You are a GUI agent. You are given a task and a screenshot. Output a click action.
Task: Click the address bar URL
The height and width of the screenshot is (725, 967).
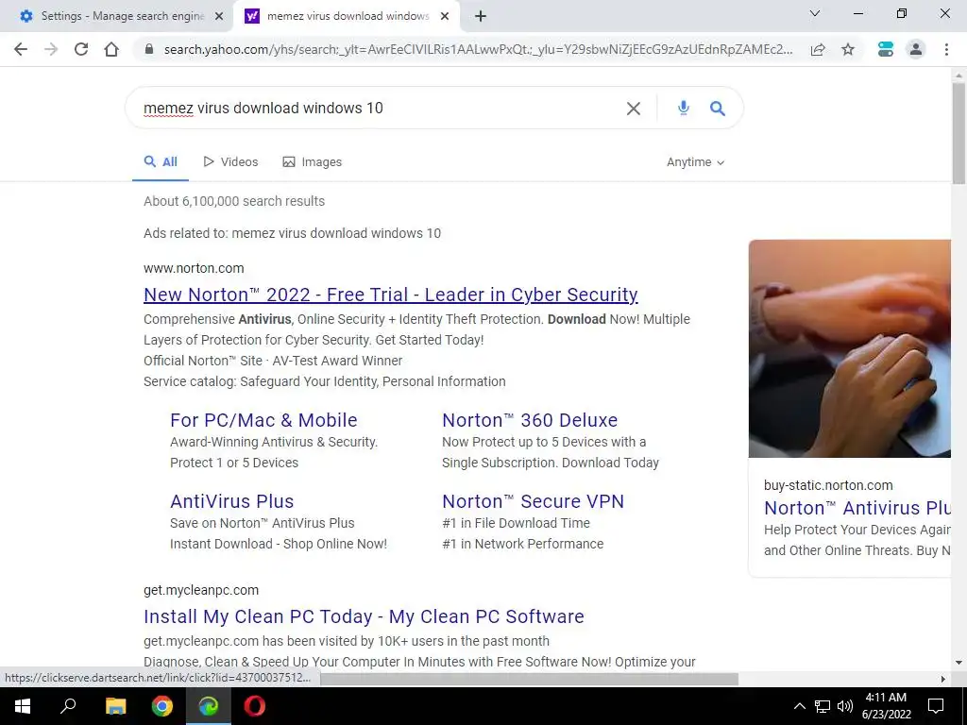478,49
